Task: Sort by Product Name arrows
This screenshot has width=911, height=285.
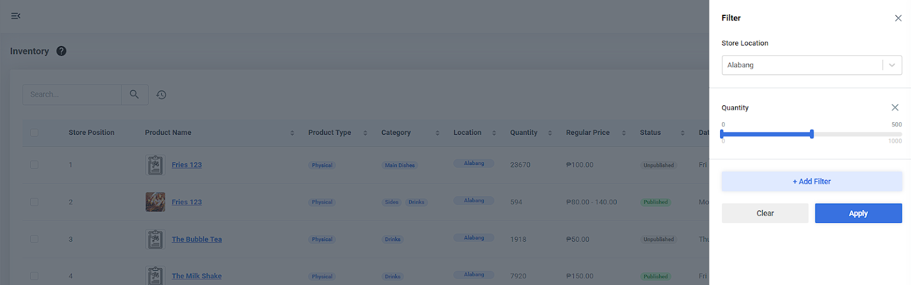Action: (292, 133)
